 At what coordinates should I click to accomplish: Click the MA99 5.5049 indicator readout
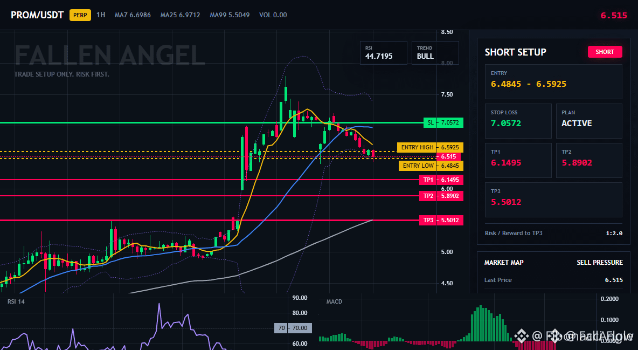[x=230, y=15]
